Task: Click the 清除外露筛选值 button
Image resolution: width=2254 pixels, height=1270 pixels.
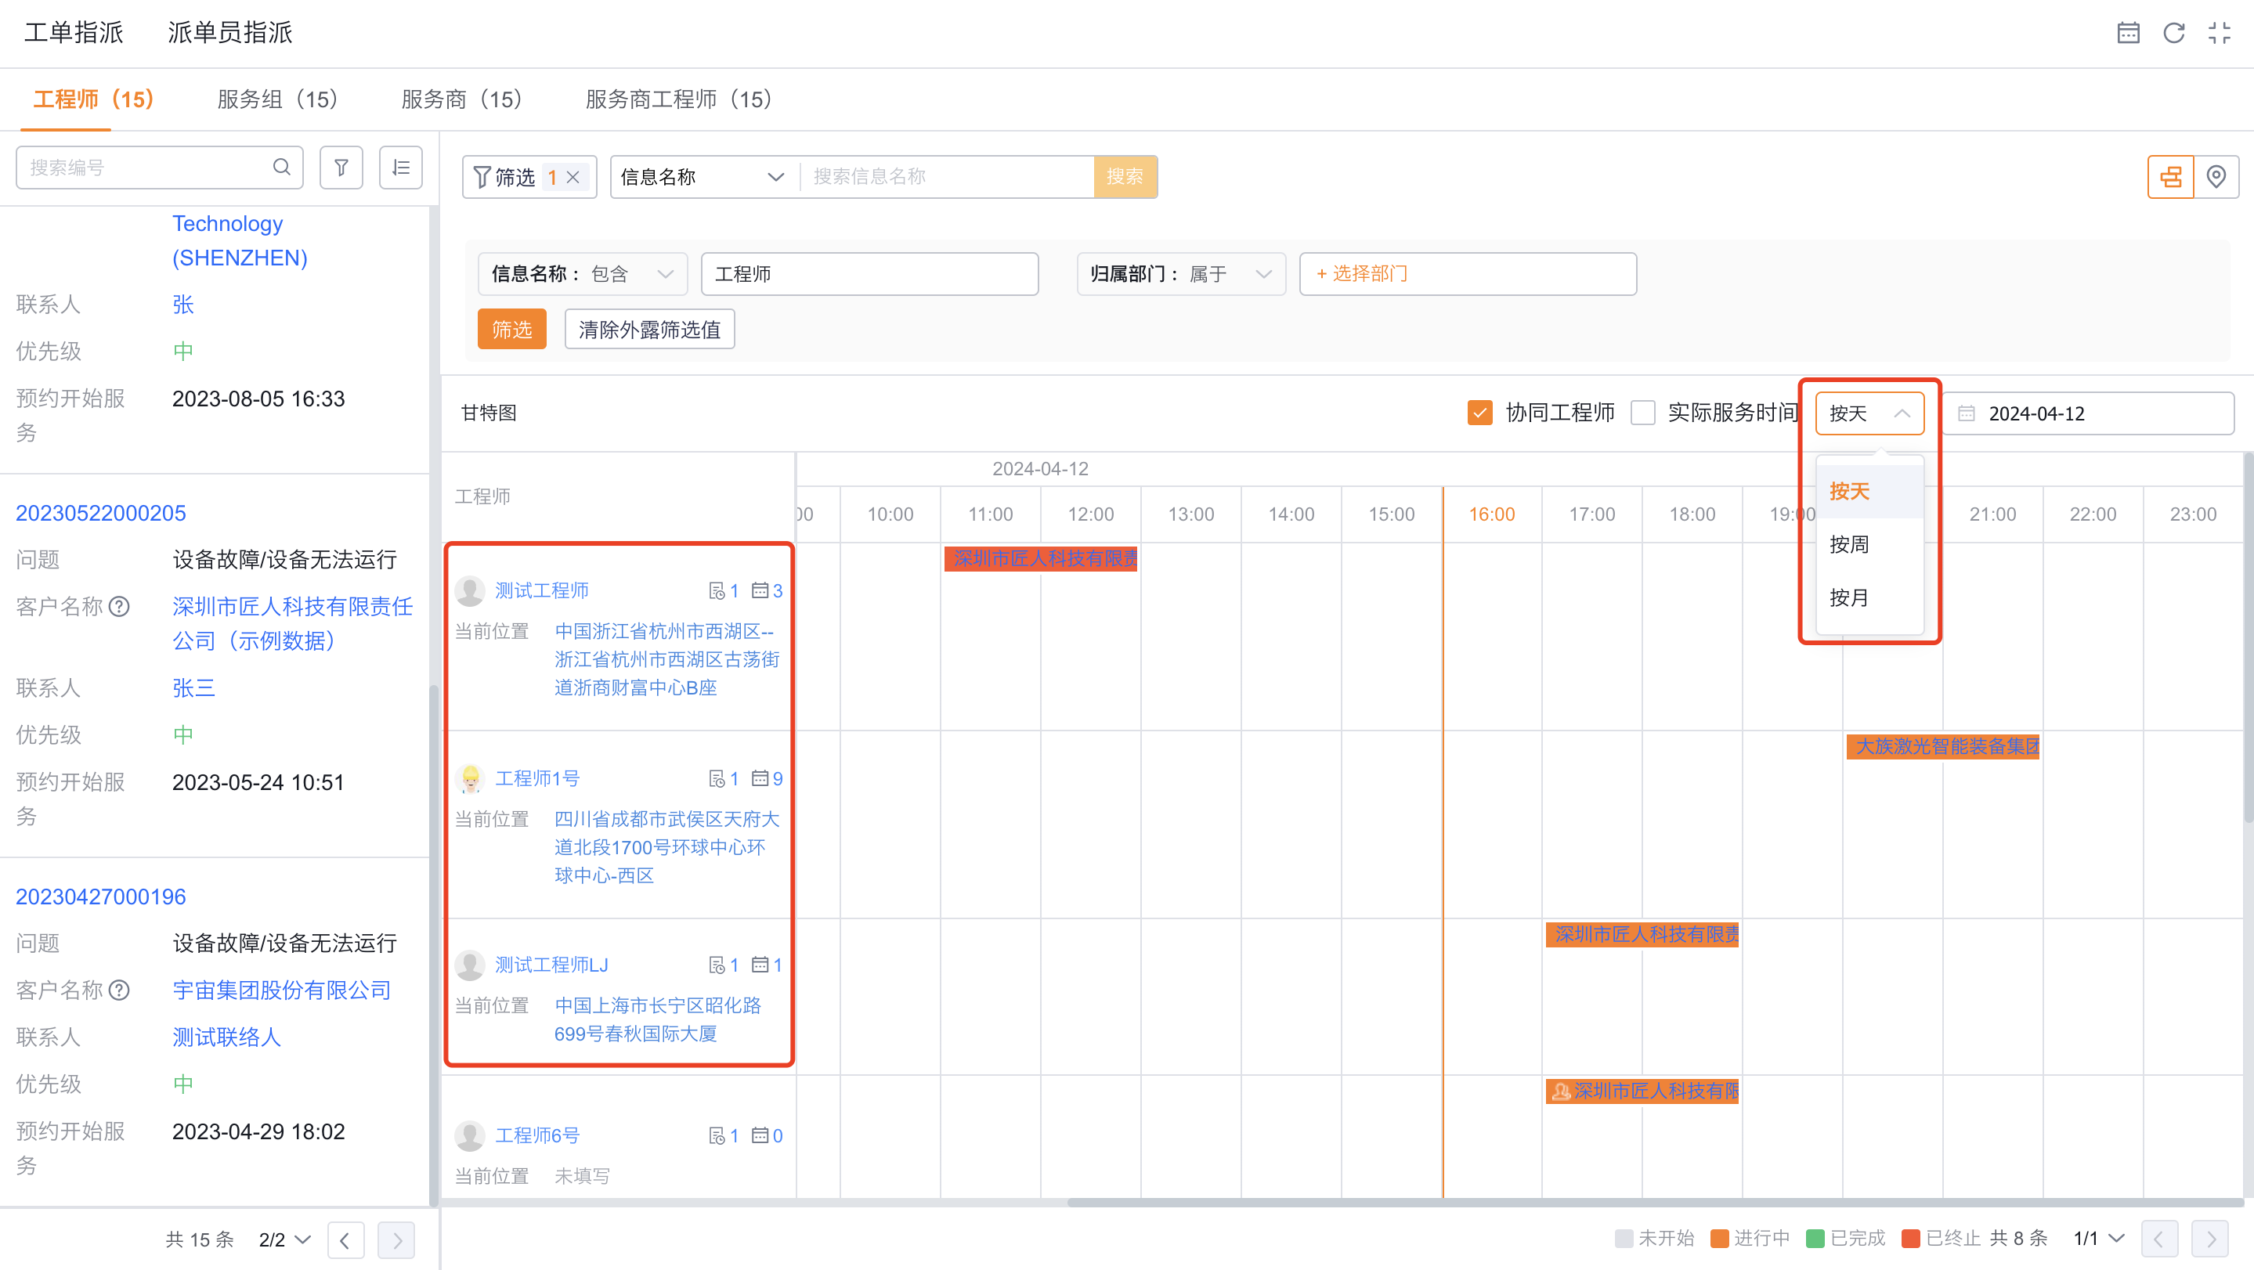Action: pos(649,329)
